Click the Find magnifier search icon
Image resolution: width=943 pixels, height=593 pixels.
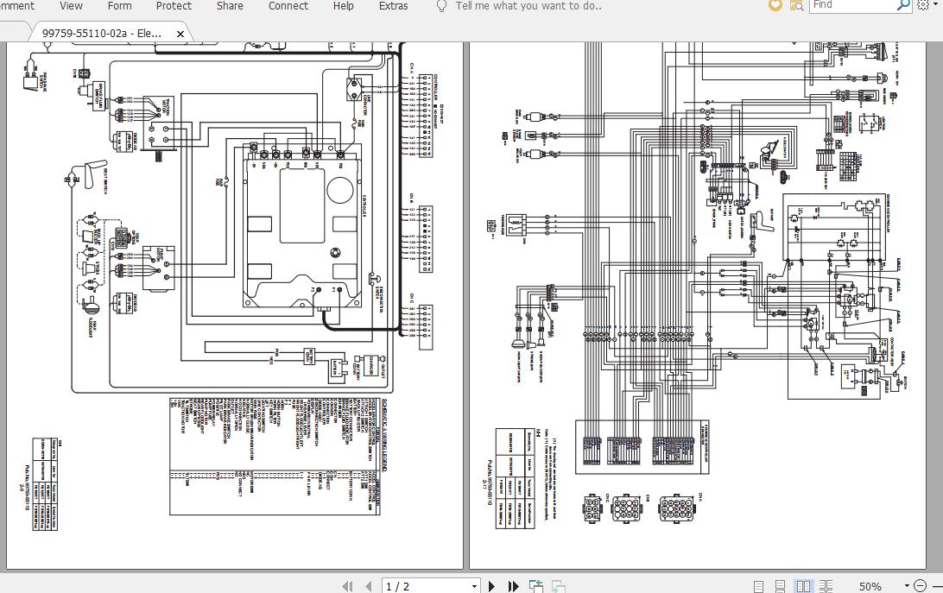click(x=903, y=5)
